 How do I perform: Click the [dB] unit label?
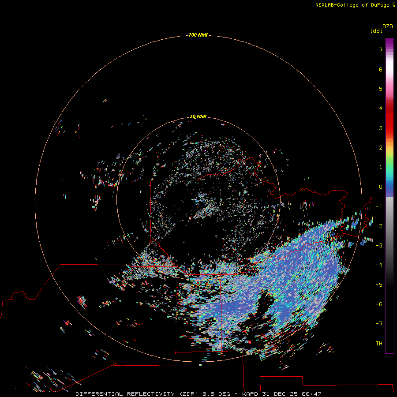tap(377, 30)
